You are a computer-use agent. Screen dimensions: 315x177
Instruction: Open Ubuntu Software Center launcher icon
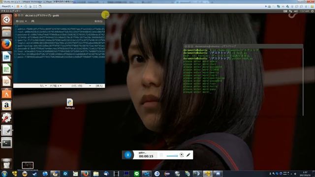click(x=6, y=93)
